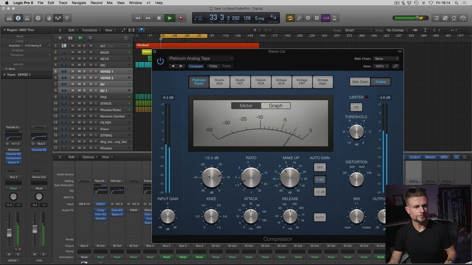Viewport: 472px width, 265px height.
Task: Toggle the Compressor plugin power button
Action: click(160, 61)
